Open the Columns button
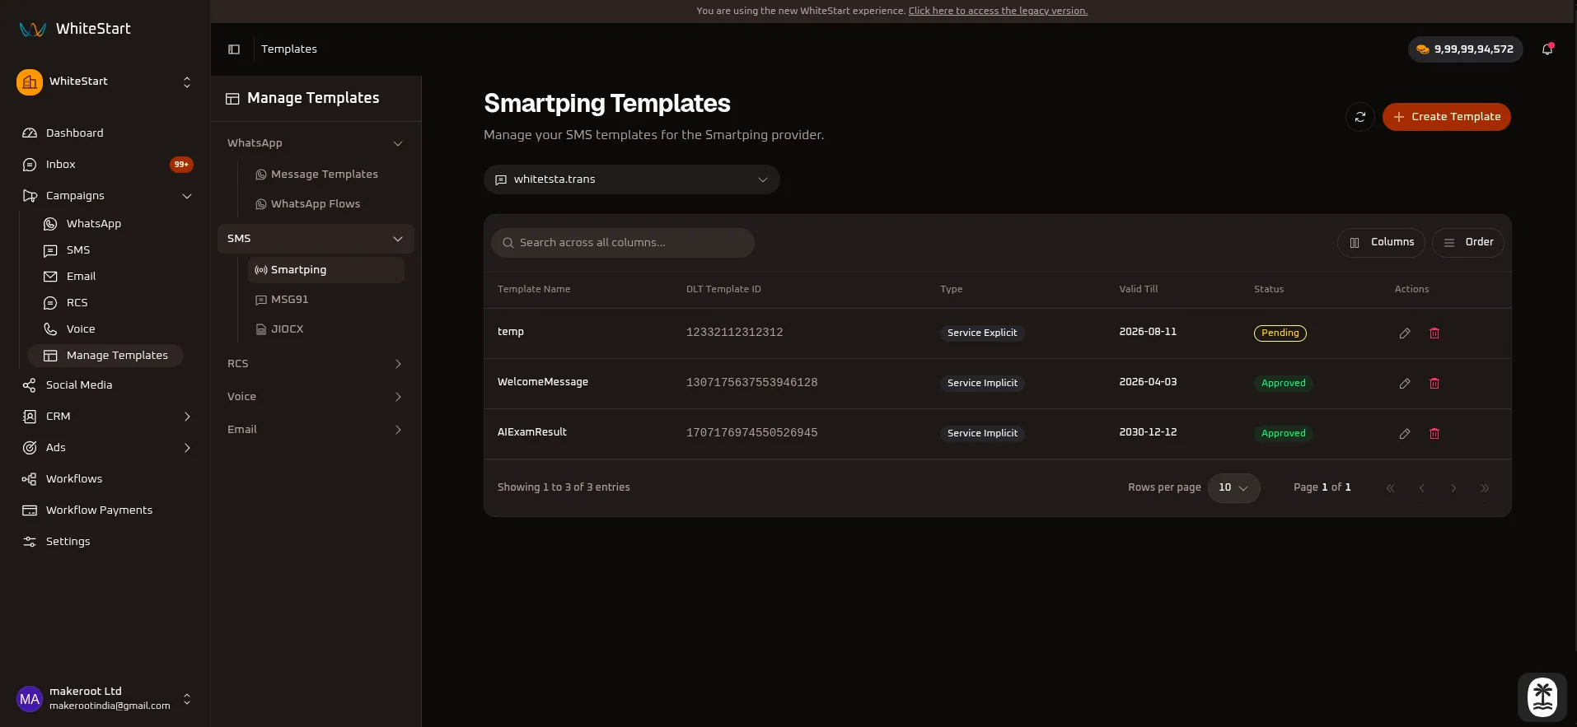 pyautogui.click(x=1381, y=242)
